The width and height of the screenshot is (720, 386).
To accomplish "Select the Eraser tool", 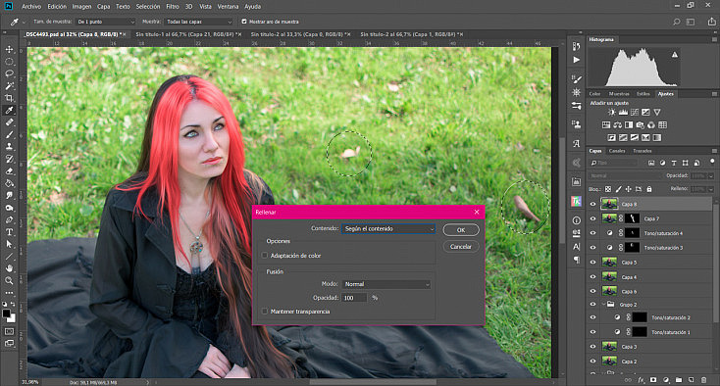I will 9,171.
